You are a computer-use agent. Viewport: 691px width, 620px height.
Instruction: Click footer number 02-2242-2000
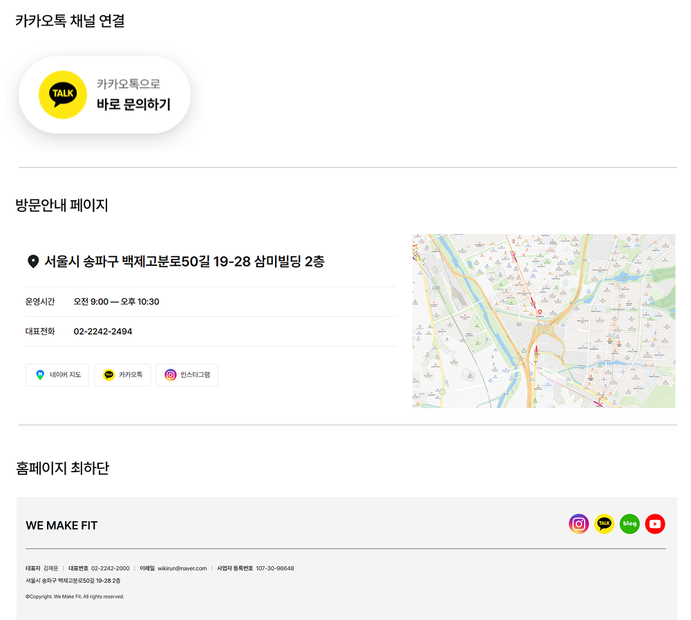click(x=110, y=568)
